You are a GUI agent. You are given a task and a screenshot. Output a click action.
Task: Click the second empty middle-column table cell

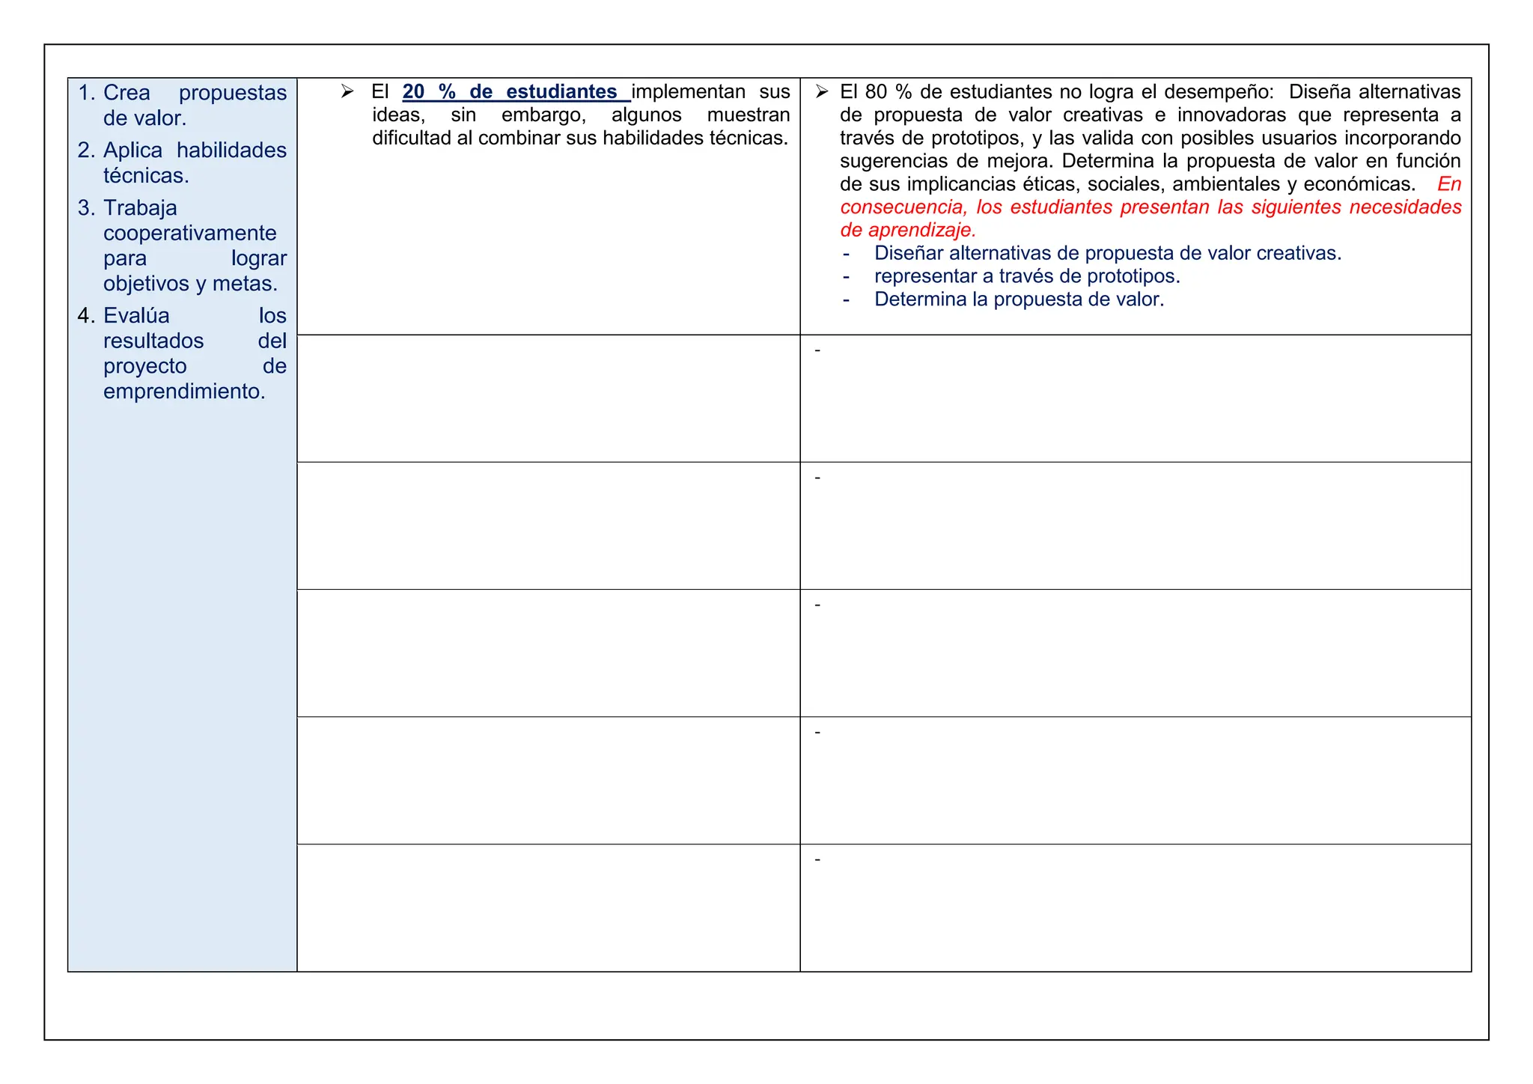coord(548,526)
